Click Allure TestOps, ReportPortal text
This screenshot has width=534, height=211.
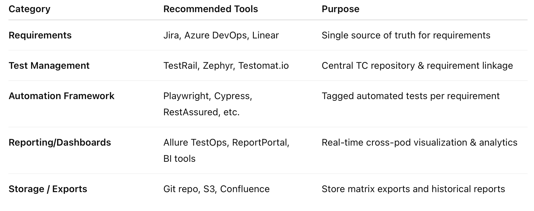click(x=226, y=143)
